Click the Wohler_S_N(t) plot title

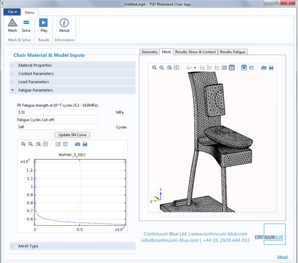coord(72,155)
